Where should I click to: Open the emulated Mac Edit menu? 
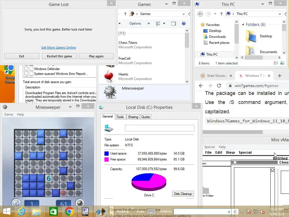(x=219, y=152)
